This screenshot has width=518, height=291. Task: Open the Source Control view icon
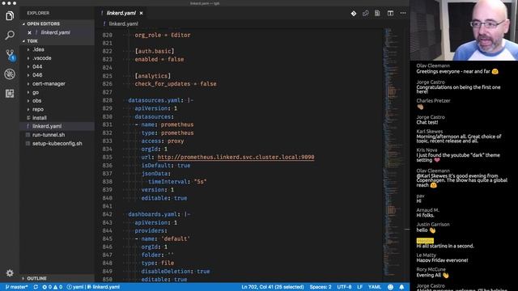pyautogui.click(x=10, y=54)
